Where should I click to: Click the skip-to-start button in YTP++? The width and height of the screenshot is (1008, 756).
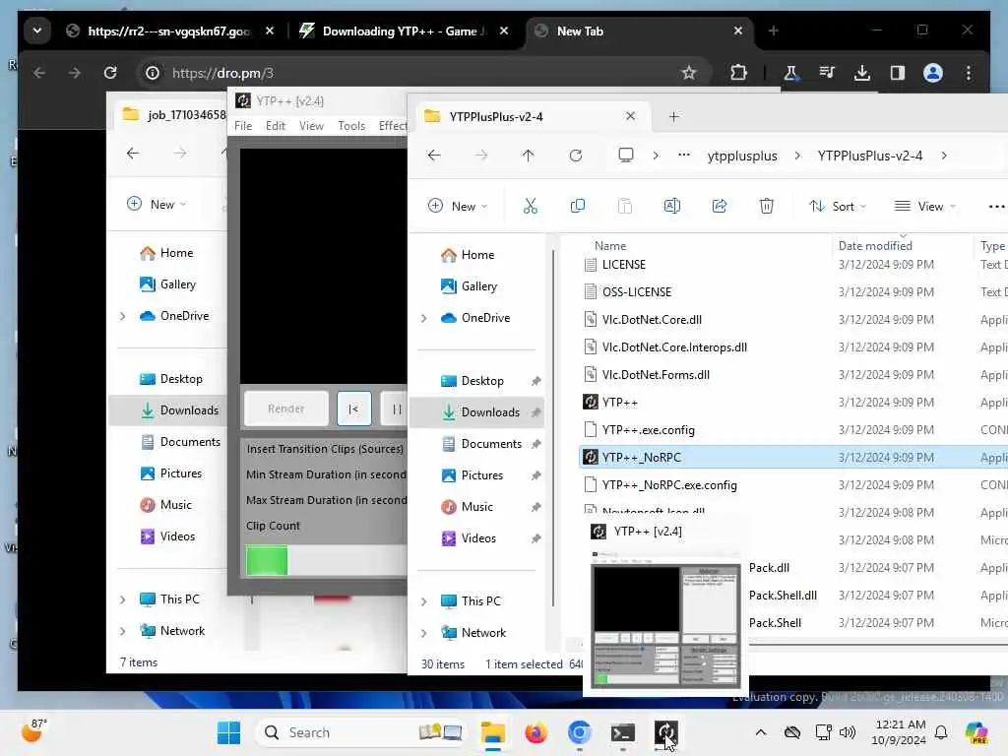pyautogui.click(x=353, y=409)
